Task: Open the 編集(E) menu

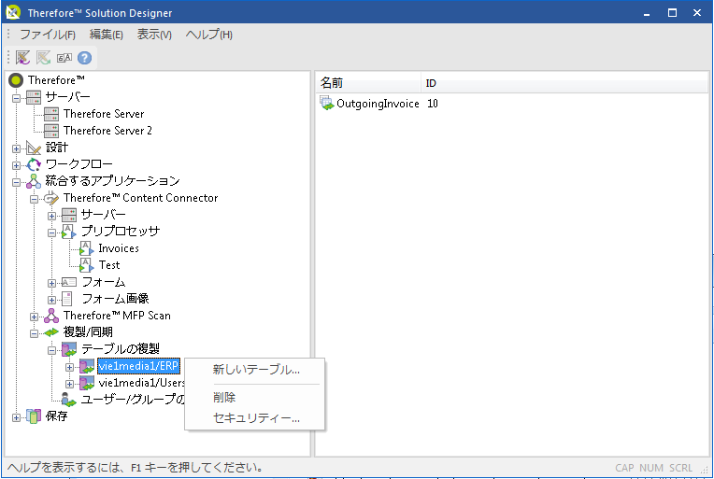Action: [107, 35]
